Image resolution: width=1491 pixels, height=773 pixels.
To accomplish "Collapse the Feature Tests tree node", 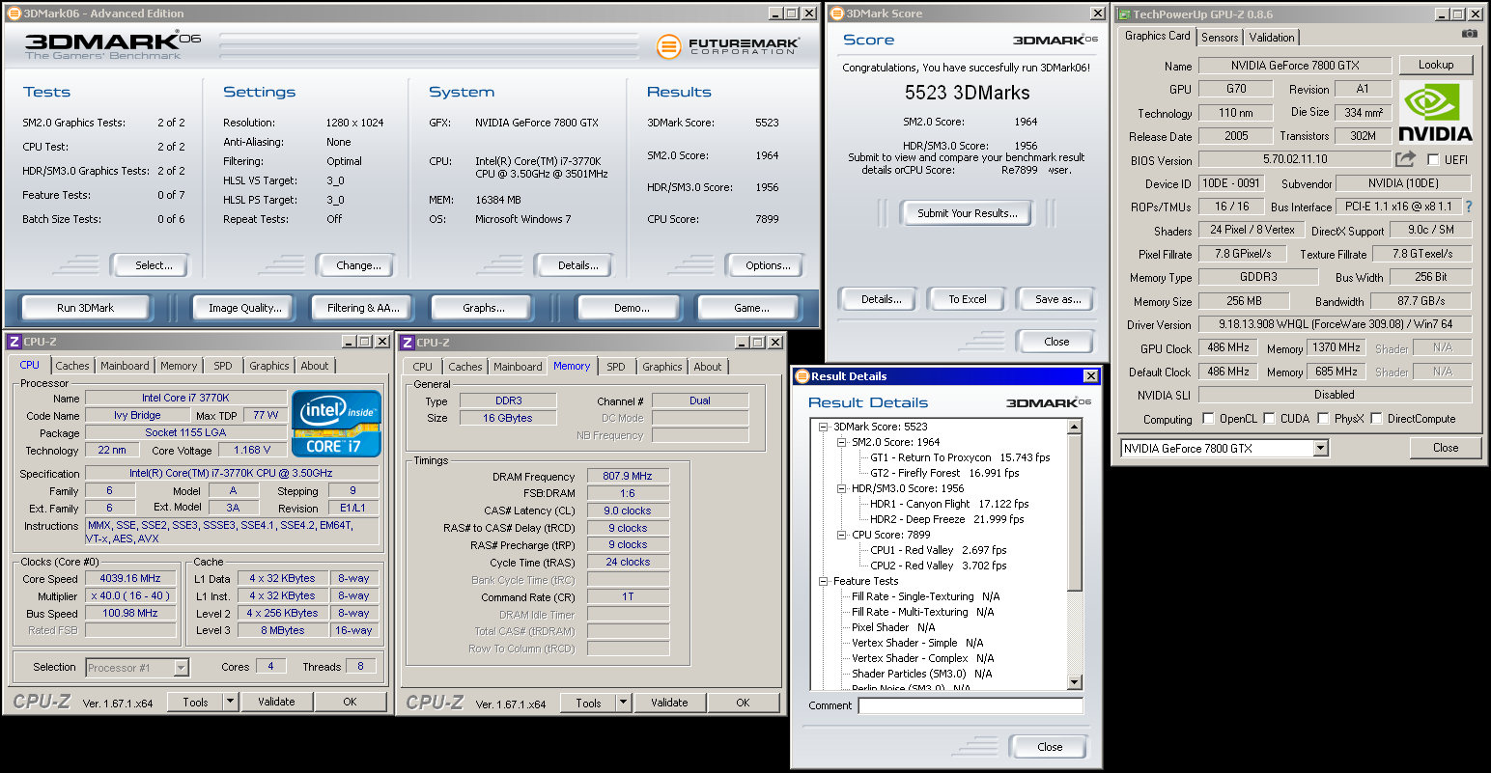I will (x=823, y=581).
